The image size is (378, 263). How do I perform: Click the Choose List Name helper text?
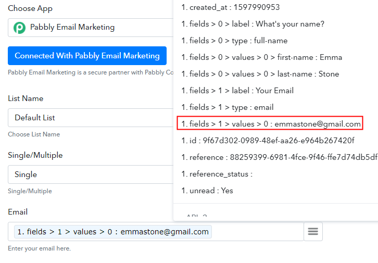34,134
